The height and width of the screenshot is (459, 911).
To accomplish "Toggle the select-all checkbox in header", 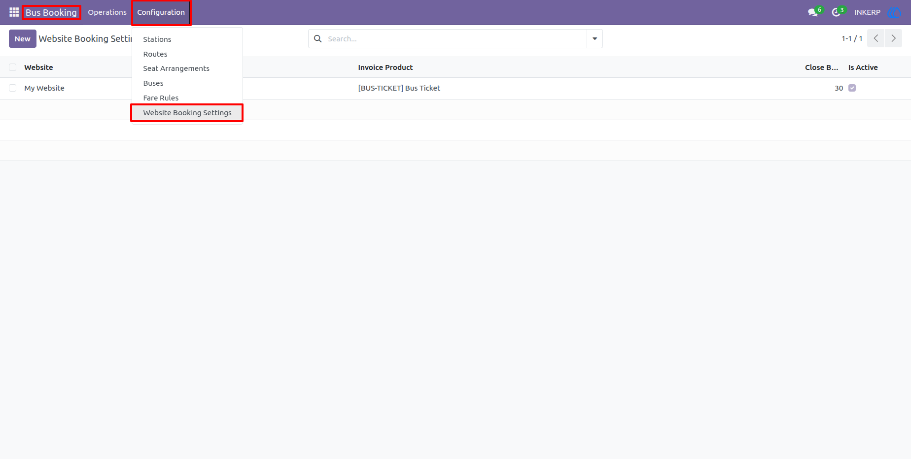I will [x=13, y=67].
